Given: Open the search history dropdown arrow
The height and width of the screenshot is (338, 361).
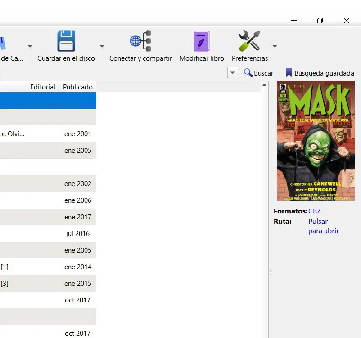Looking at the screenshot, I should pyautogui.click(x=233, y=73).
